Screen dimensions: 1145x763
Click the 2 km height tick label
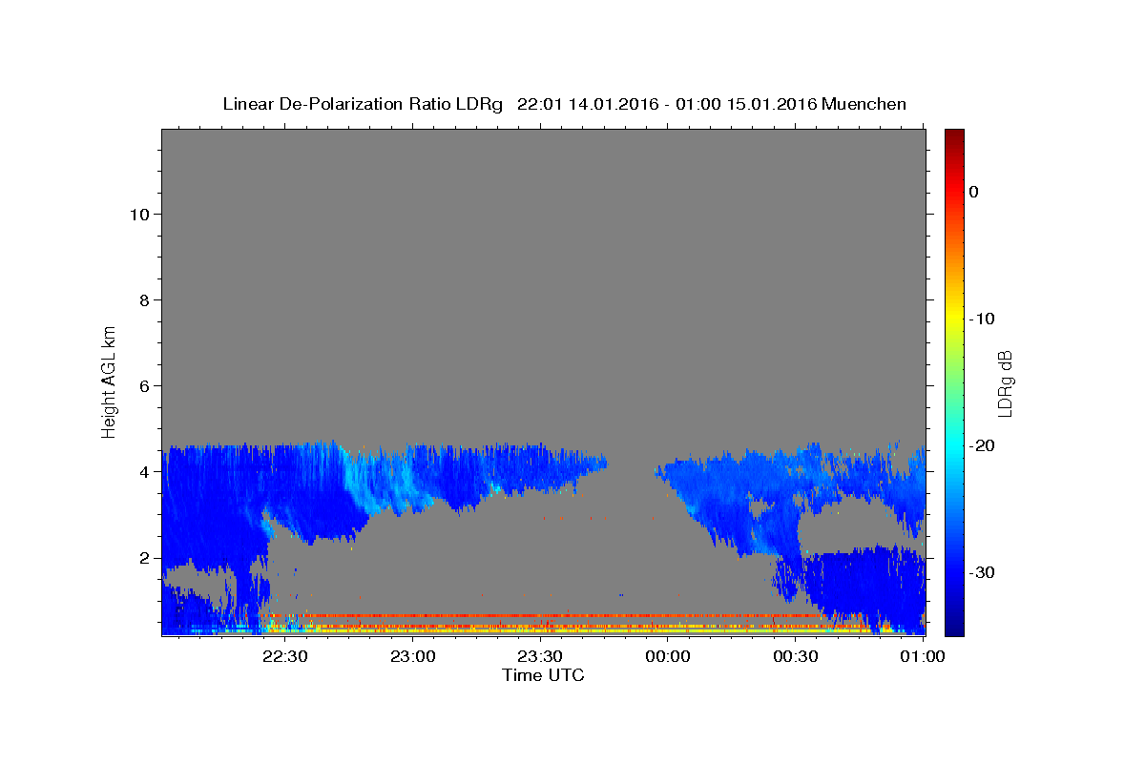click(x=143, y=558)
